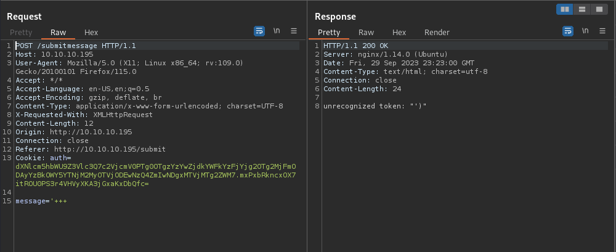Click the unrecognized token response body text
The image size is (616, 252).
tap(375, 106)
